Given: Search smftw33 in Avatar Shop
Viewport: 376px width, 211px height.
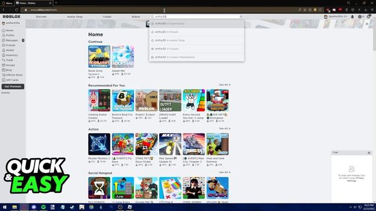Looking at the screenshot, I should click(197, 40).
